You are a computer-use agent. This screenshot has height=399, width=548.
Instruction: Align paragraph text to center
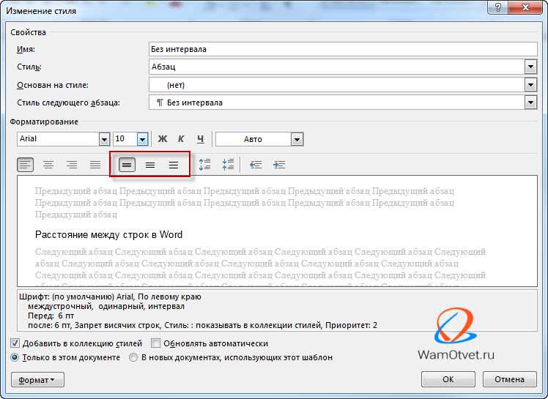point(48,165)
